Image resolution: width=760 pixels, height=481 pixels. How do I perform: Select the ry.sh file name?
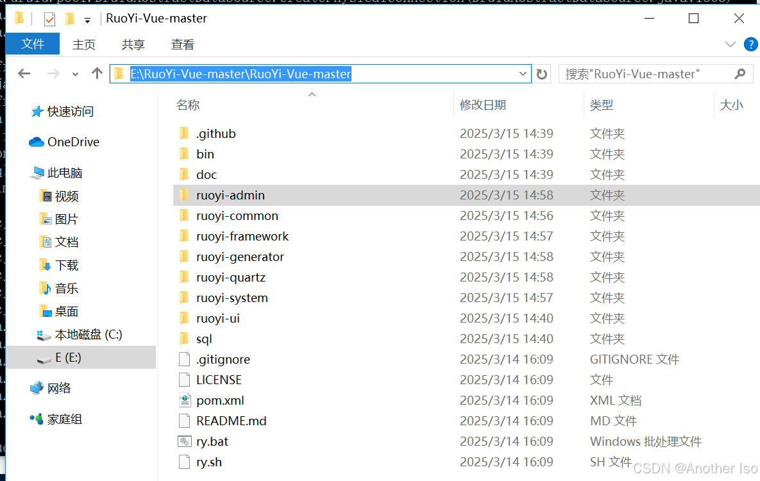coord(209,462)
